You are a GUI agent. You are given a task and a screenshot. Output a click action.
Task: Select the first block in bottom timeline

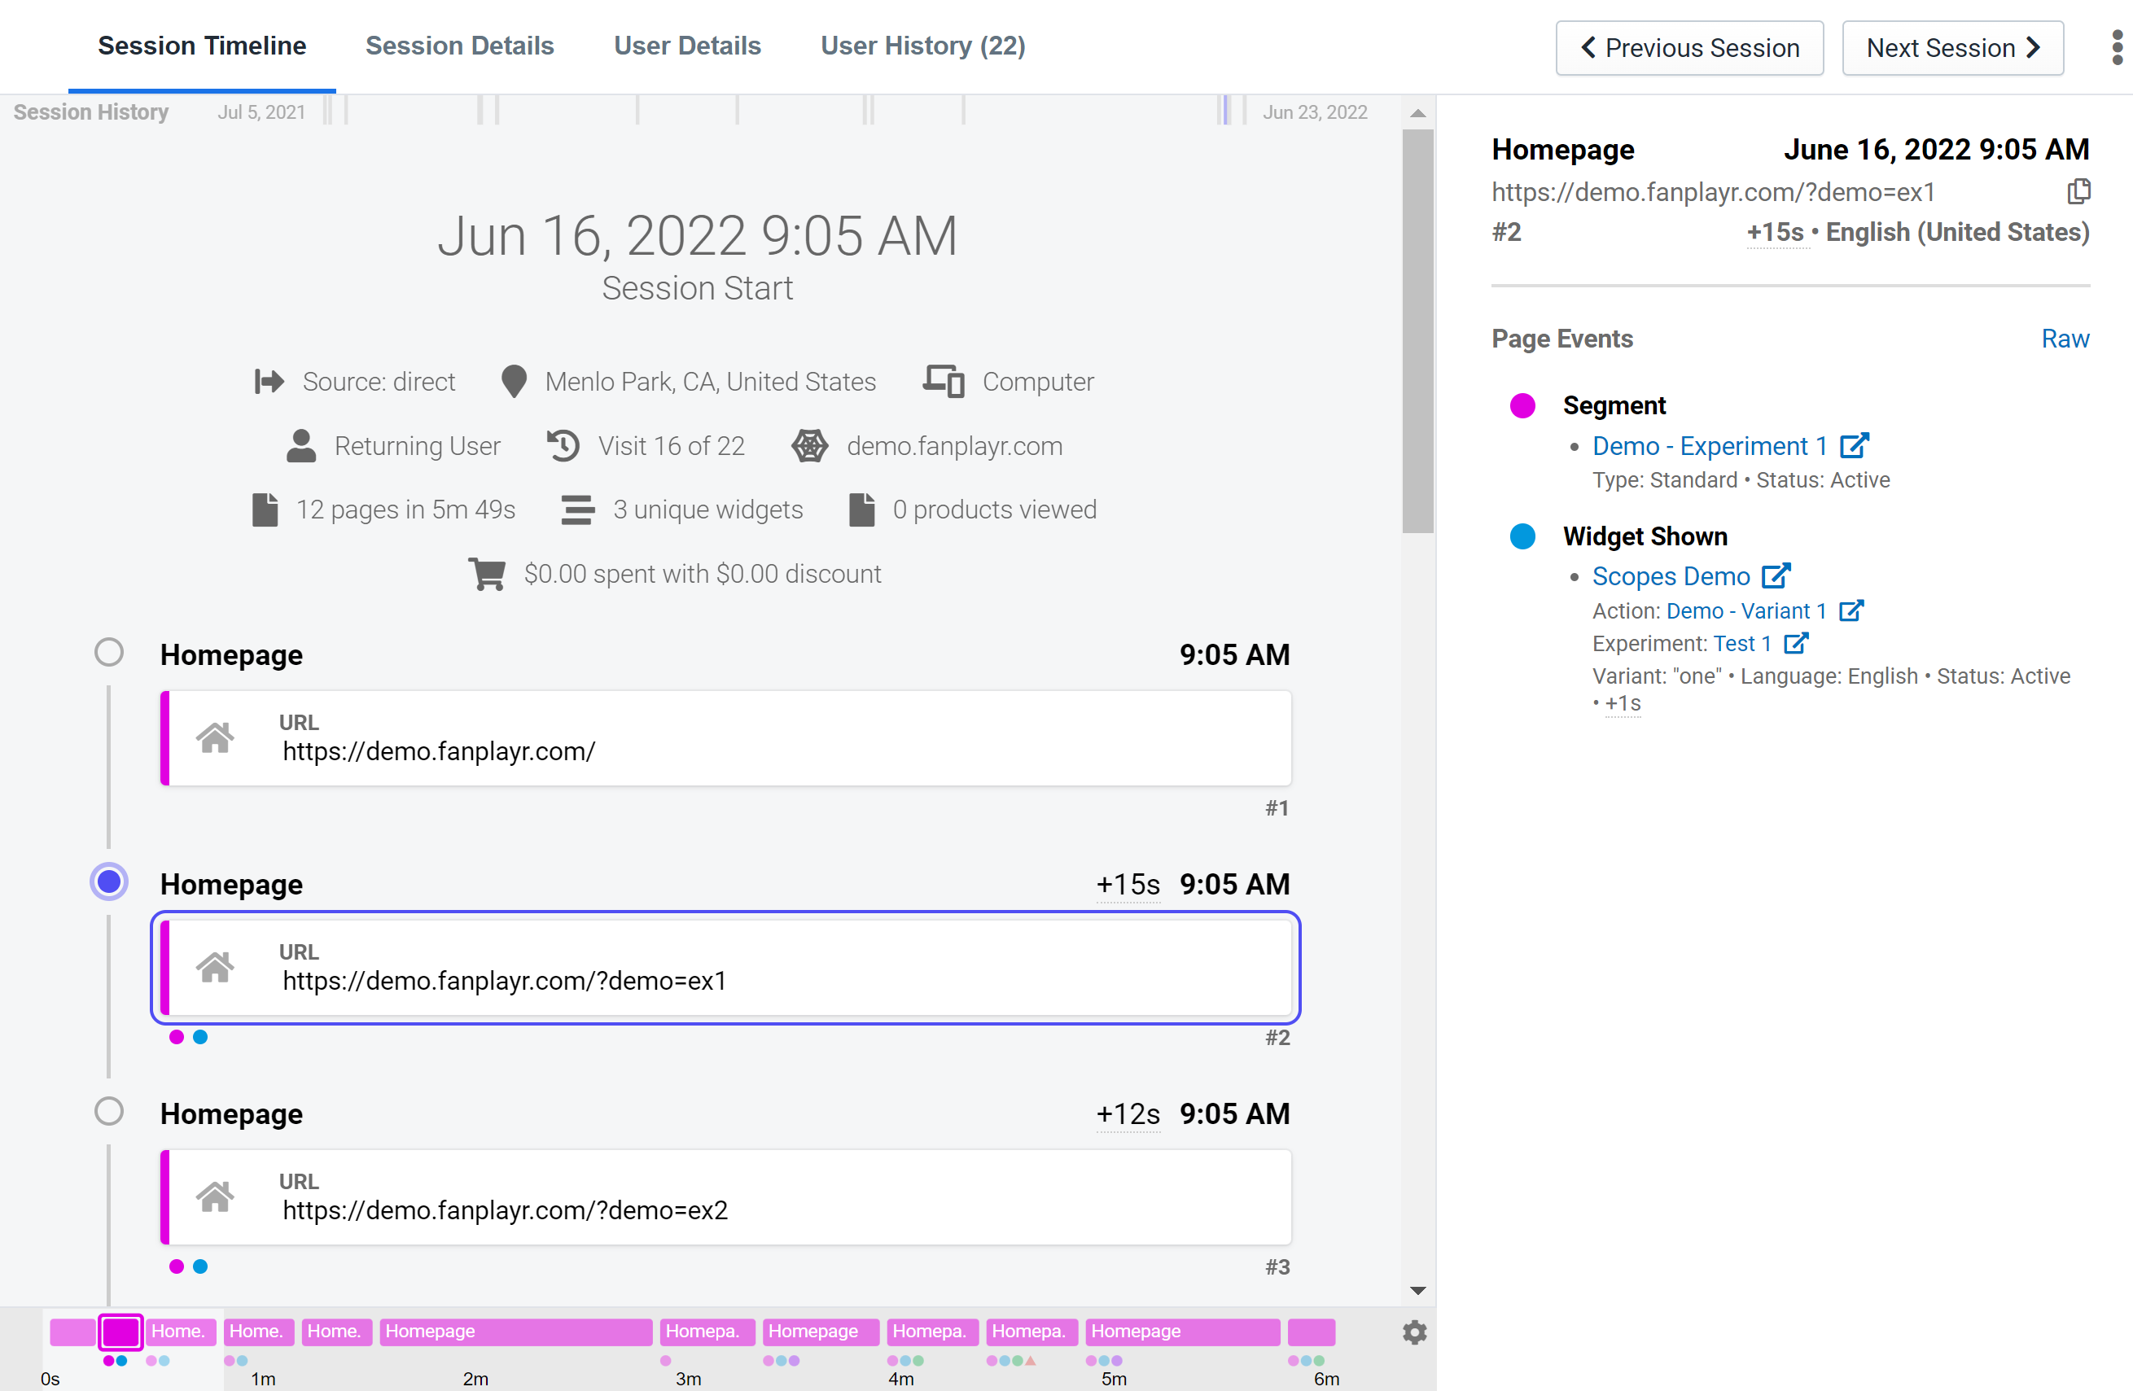click(x=72, y=1331)
